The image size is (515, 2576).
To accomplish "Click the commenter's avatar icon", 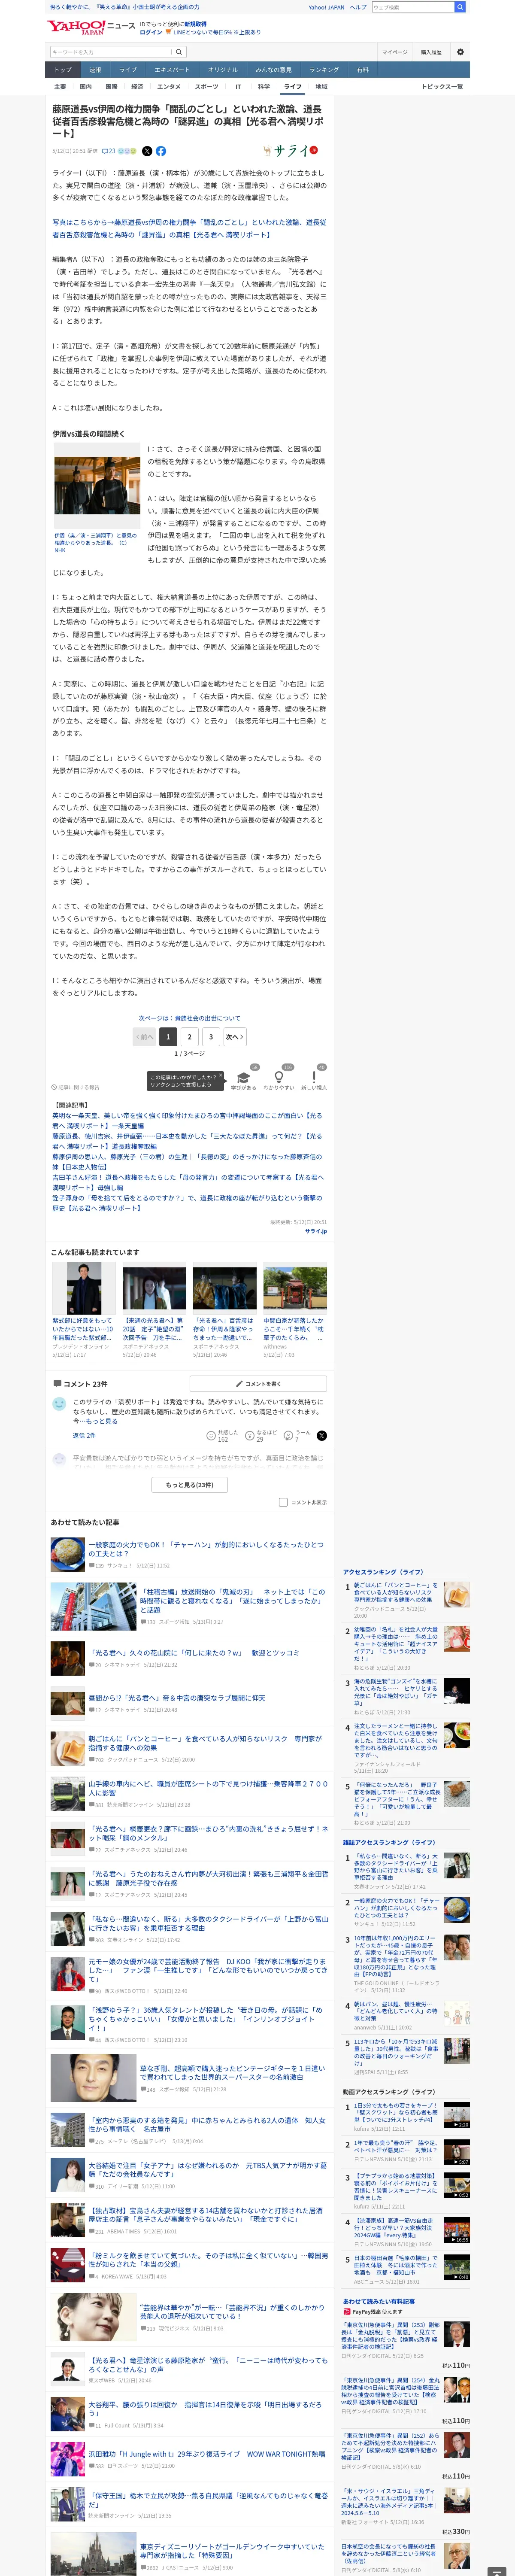I will pos(59,1404).
